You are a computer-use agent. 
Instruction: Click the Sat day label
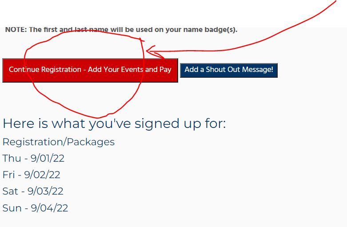point(10,191)
